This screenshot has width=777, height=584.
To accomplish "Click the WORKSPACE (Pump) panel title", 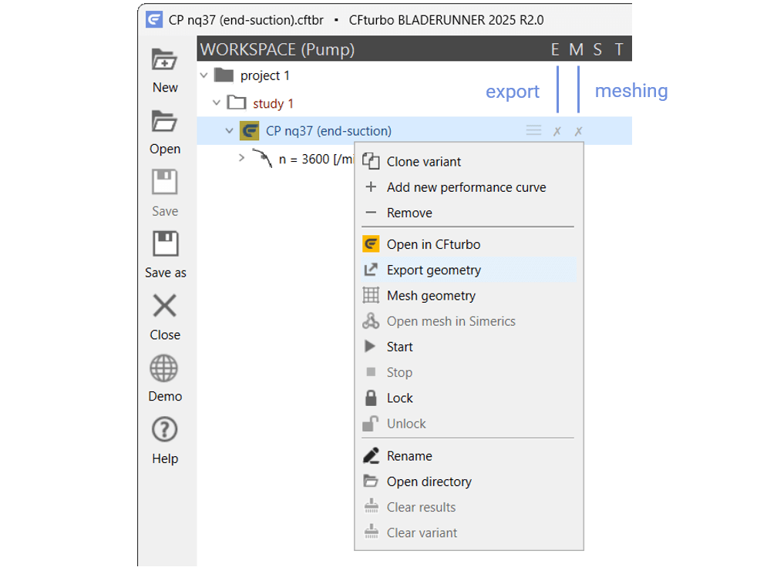I will (x=277, y=49).
